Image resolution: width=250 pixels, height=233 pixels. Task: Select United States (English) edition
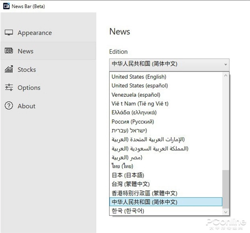(x=139, y=77)
